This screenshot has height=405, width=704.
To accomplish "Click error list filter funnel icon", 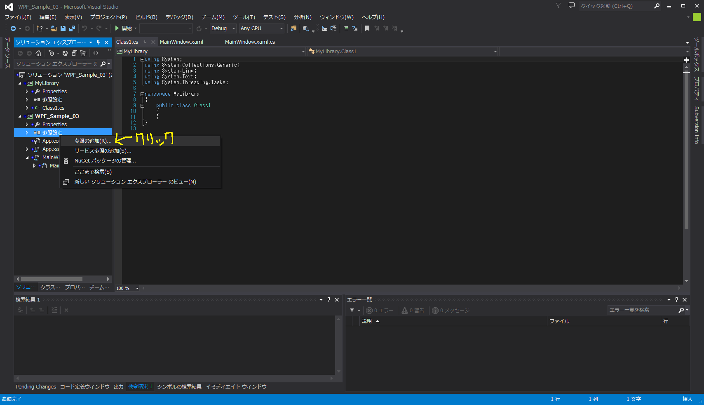I will (x=352, y=311).
